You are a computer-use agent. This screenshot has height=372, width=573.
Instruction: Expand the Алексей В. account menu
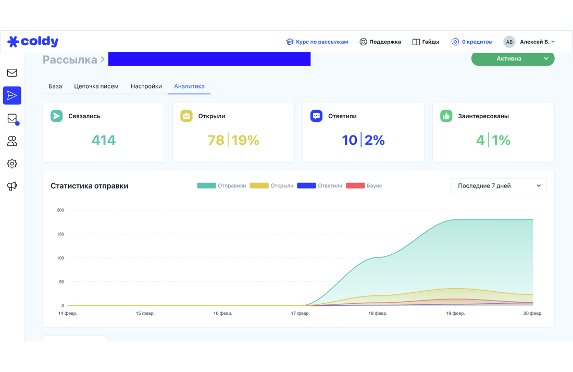[x=537, y=42]
